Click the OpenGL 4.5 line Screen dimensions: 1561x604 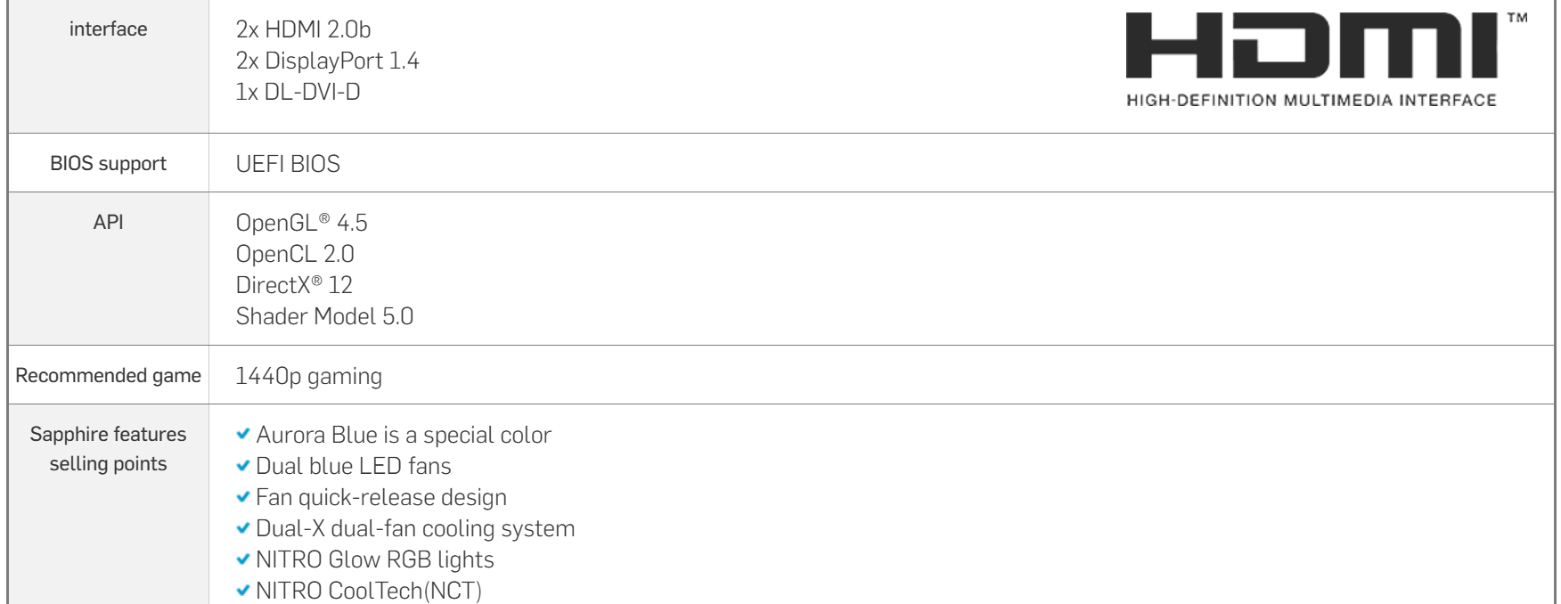(301, 223)
